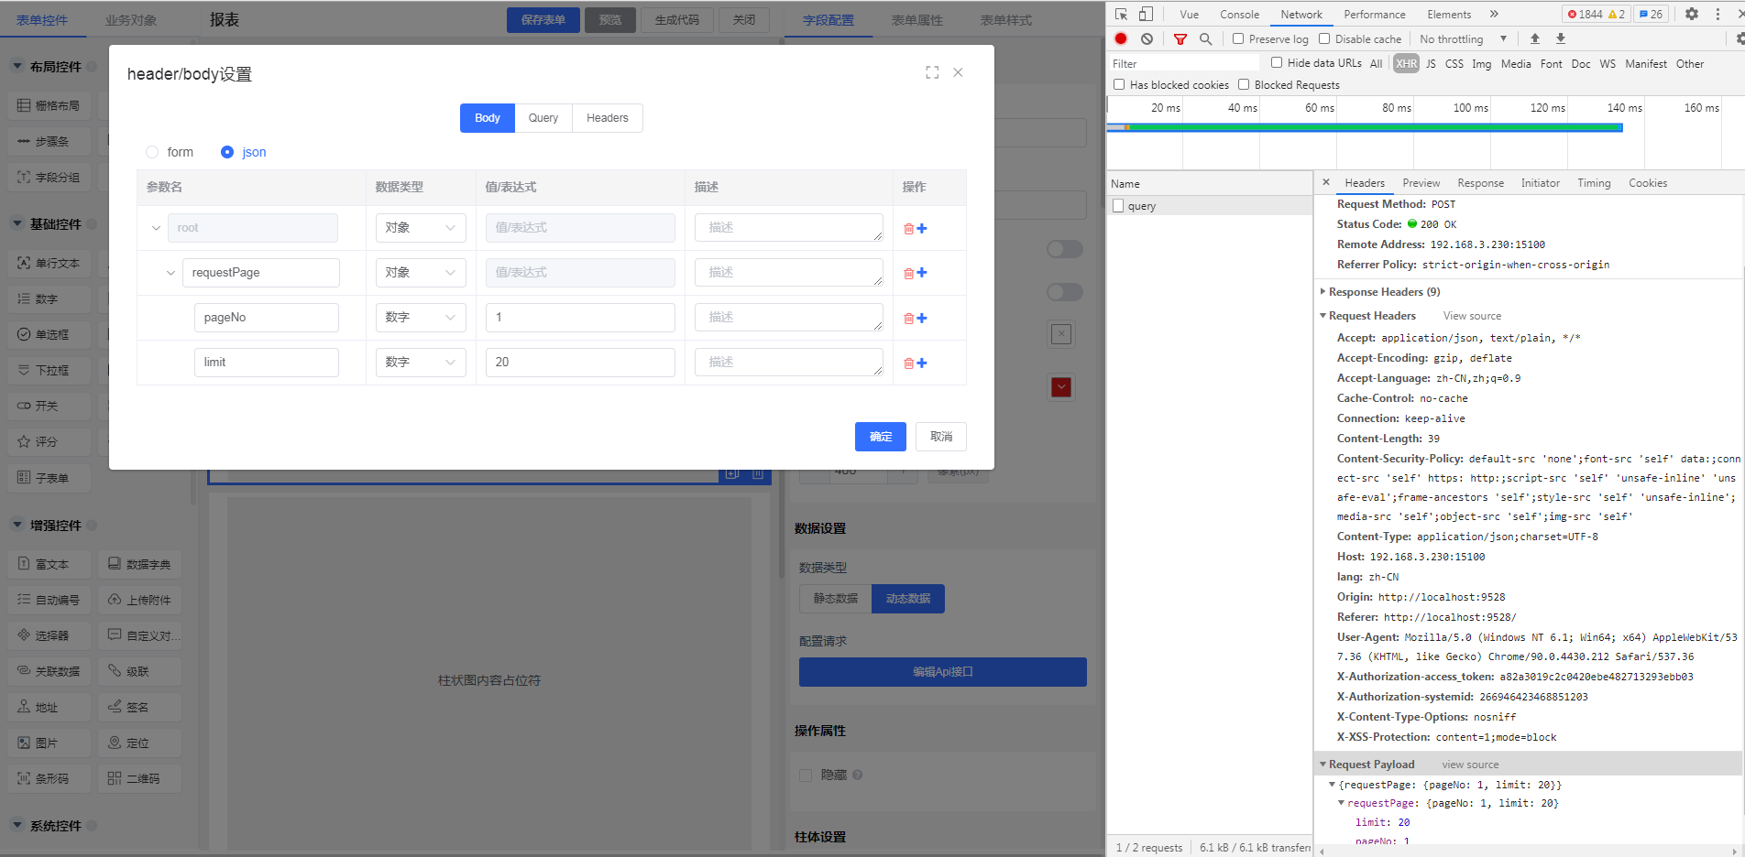The height and width of the screenshot is (857, 1745).
Task: Click the delete icon in the pageNo row
Action: pos(908,319)
